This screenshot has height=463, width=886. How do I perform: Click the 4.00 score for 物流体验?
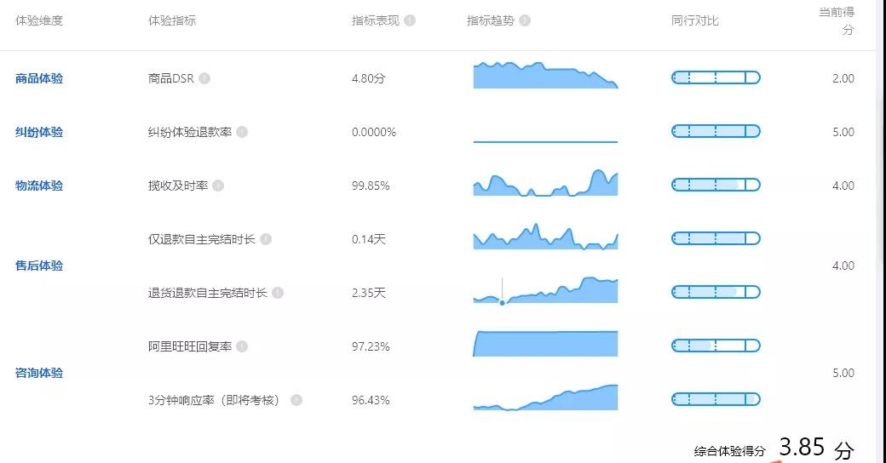point(843,186)
